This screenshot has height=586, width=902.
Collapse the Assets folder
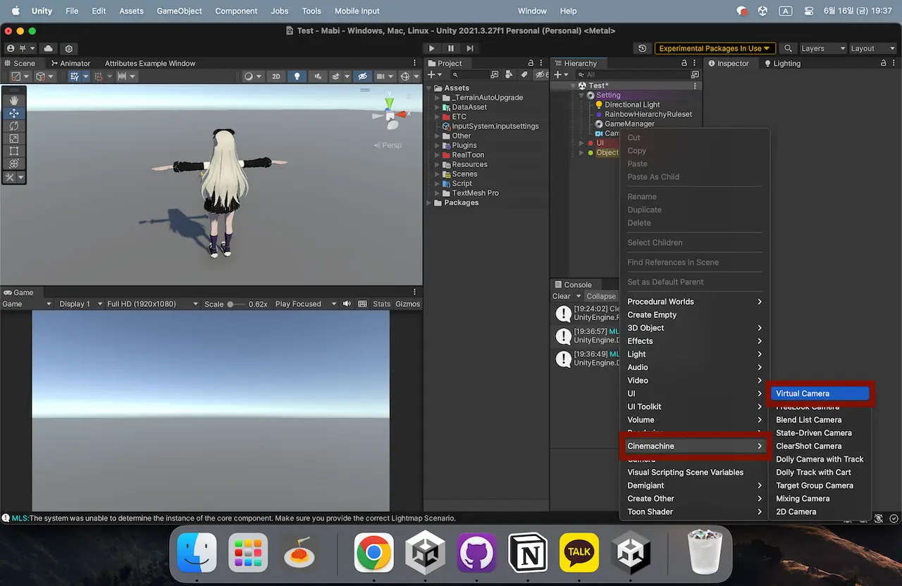point(429,88)
